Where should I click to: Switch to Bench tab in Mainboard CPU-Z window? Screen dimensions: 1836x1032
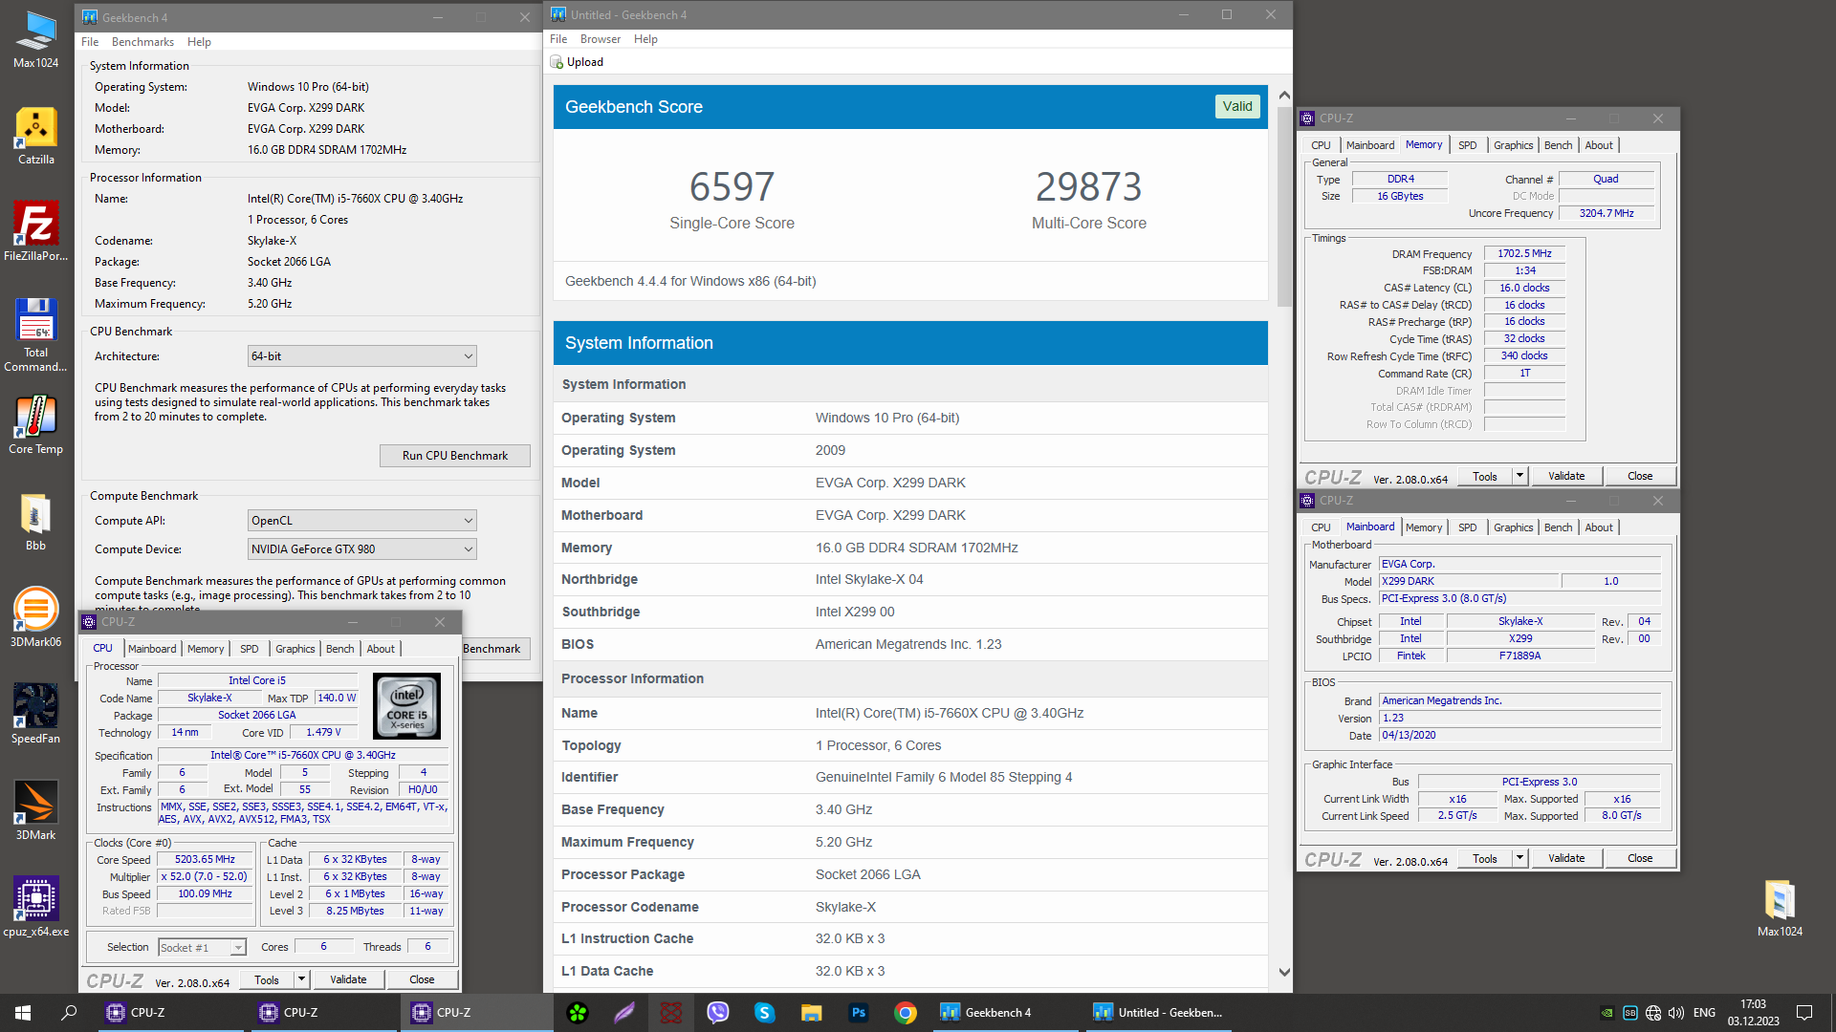[1558, 527]
